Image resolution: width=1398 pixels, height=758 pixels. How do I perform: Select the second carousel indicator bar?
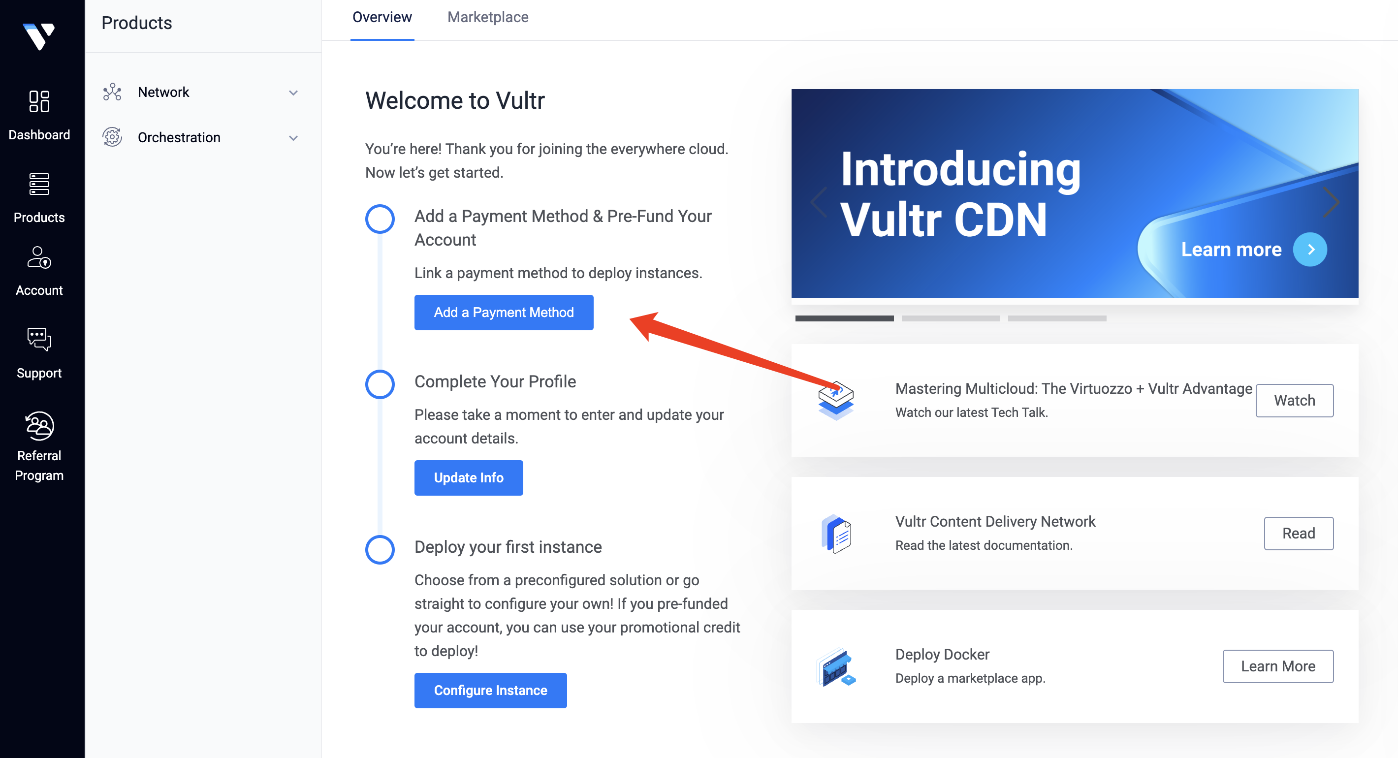(x=951, y=318)
